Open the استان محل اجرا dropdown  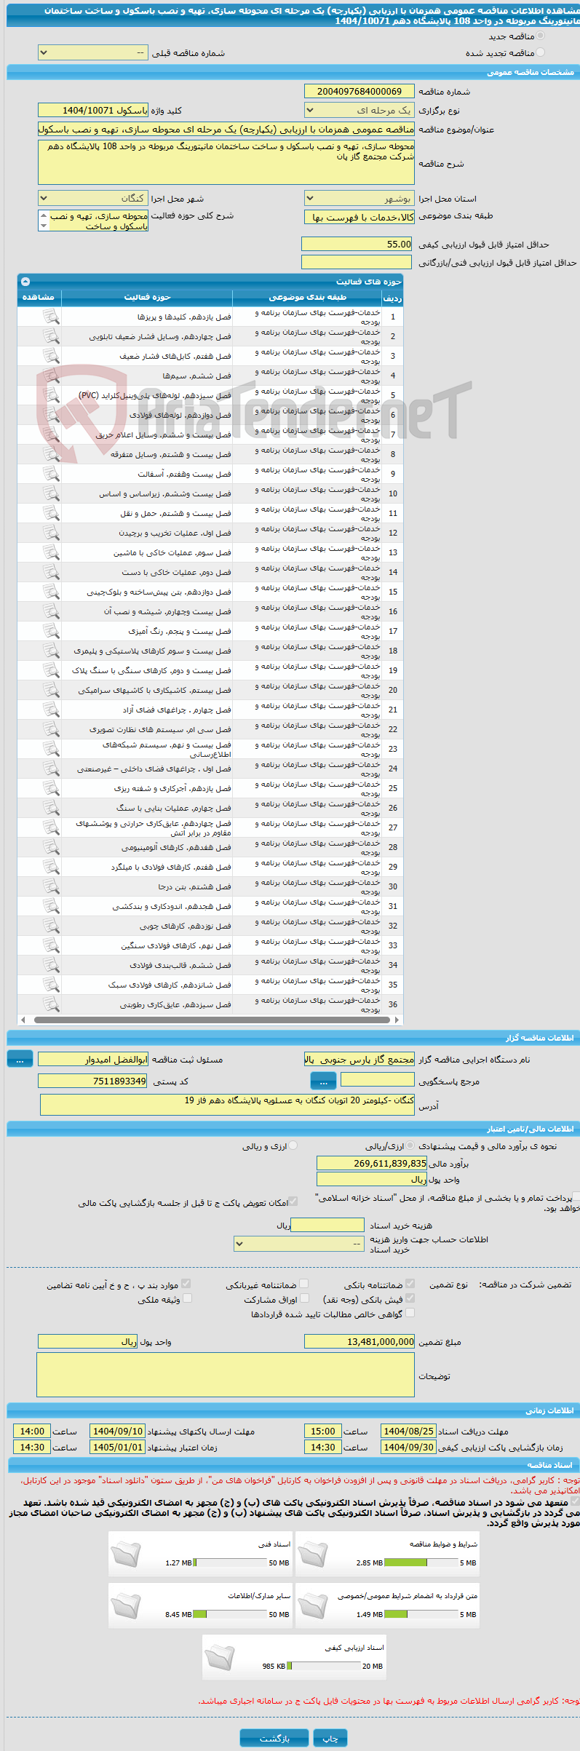click(x=359, y=198)
